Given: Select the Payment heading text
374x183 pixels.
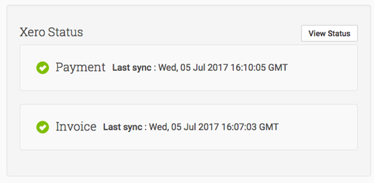Looking at the screenshot, I should click(x=81, y=68).
